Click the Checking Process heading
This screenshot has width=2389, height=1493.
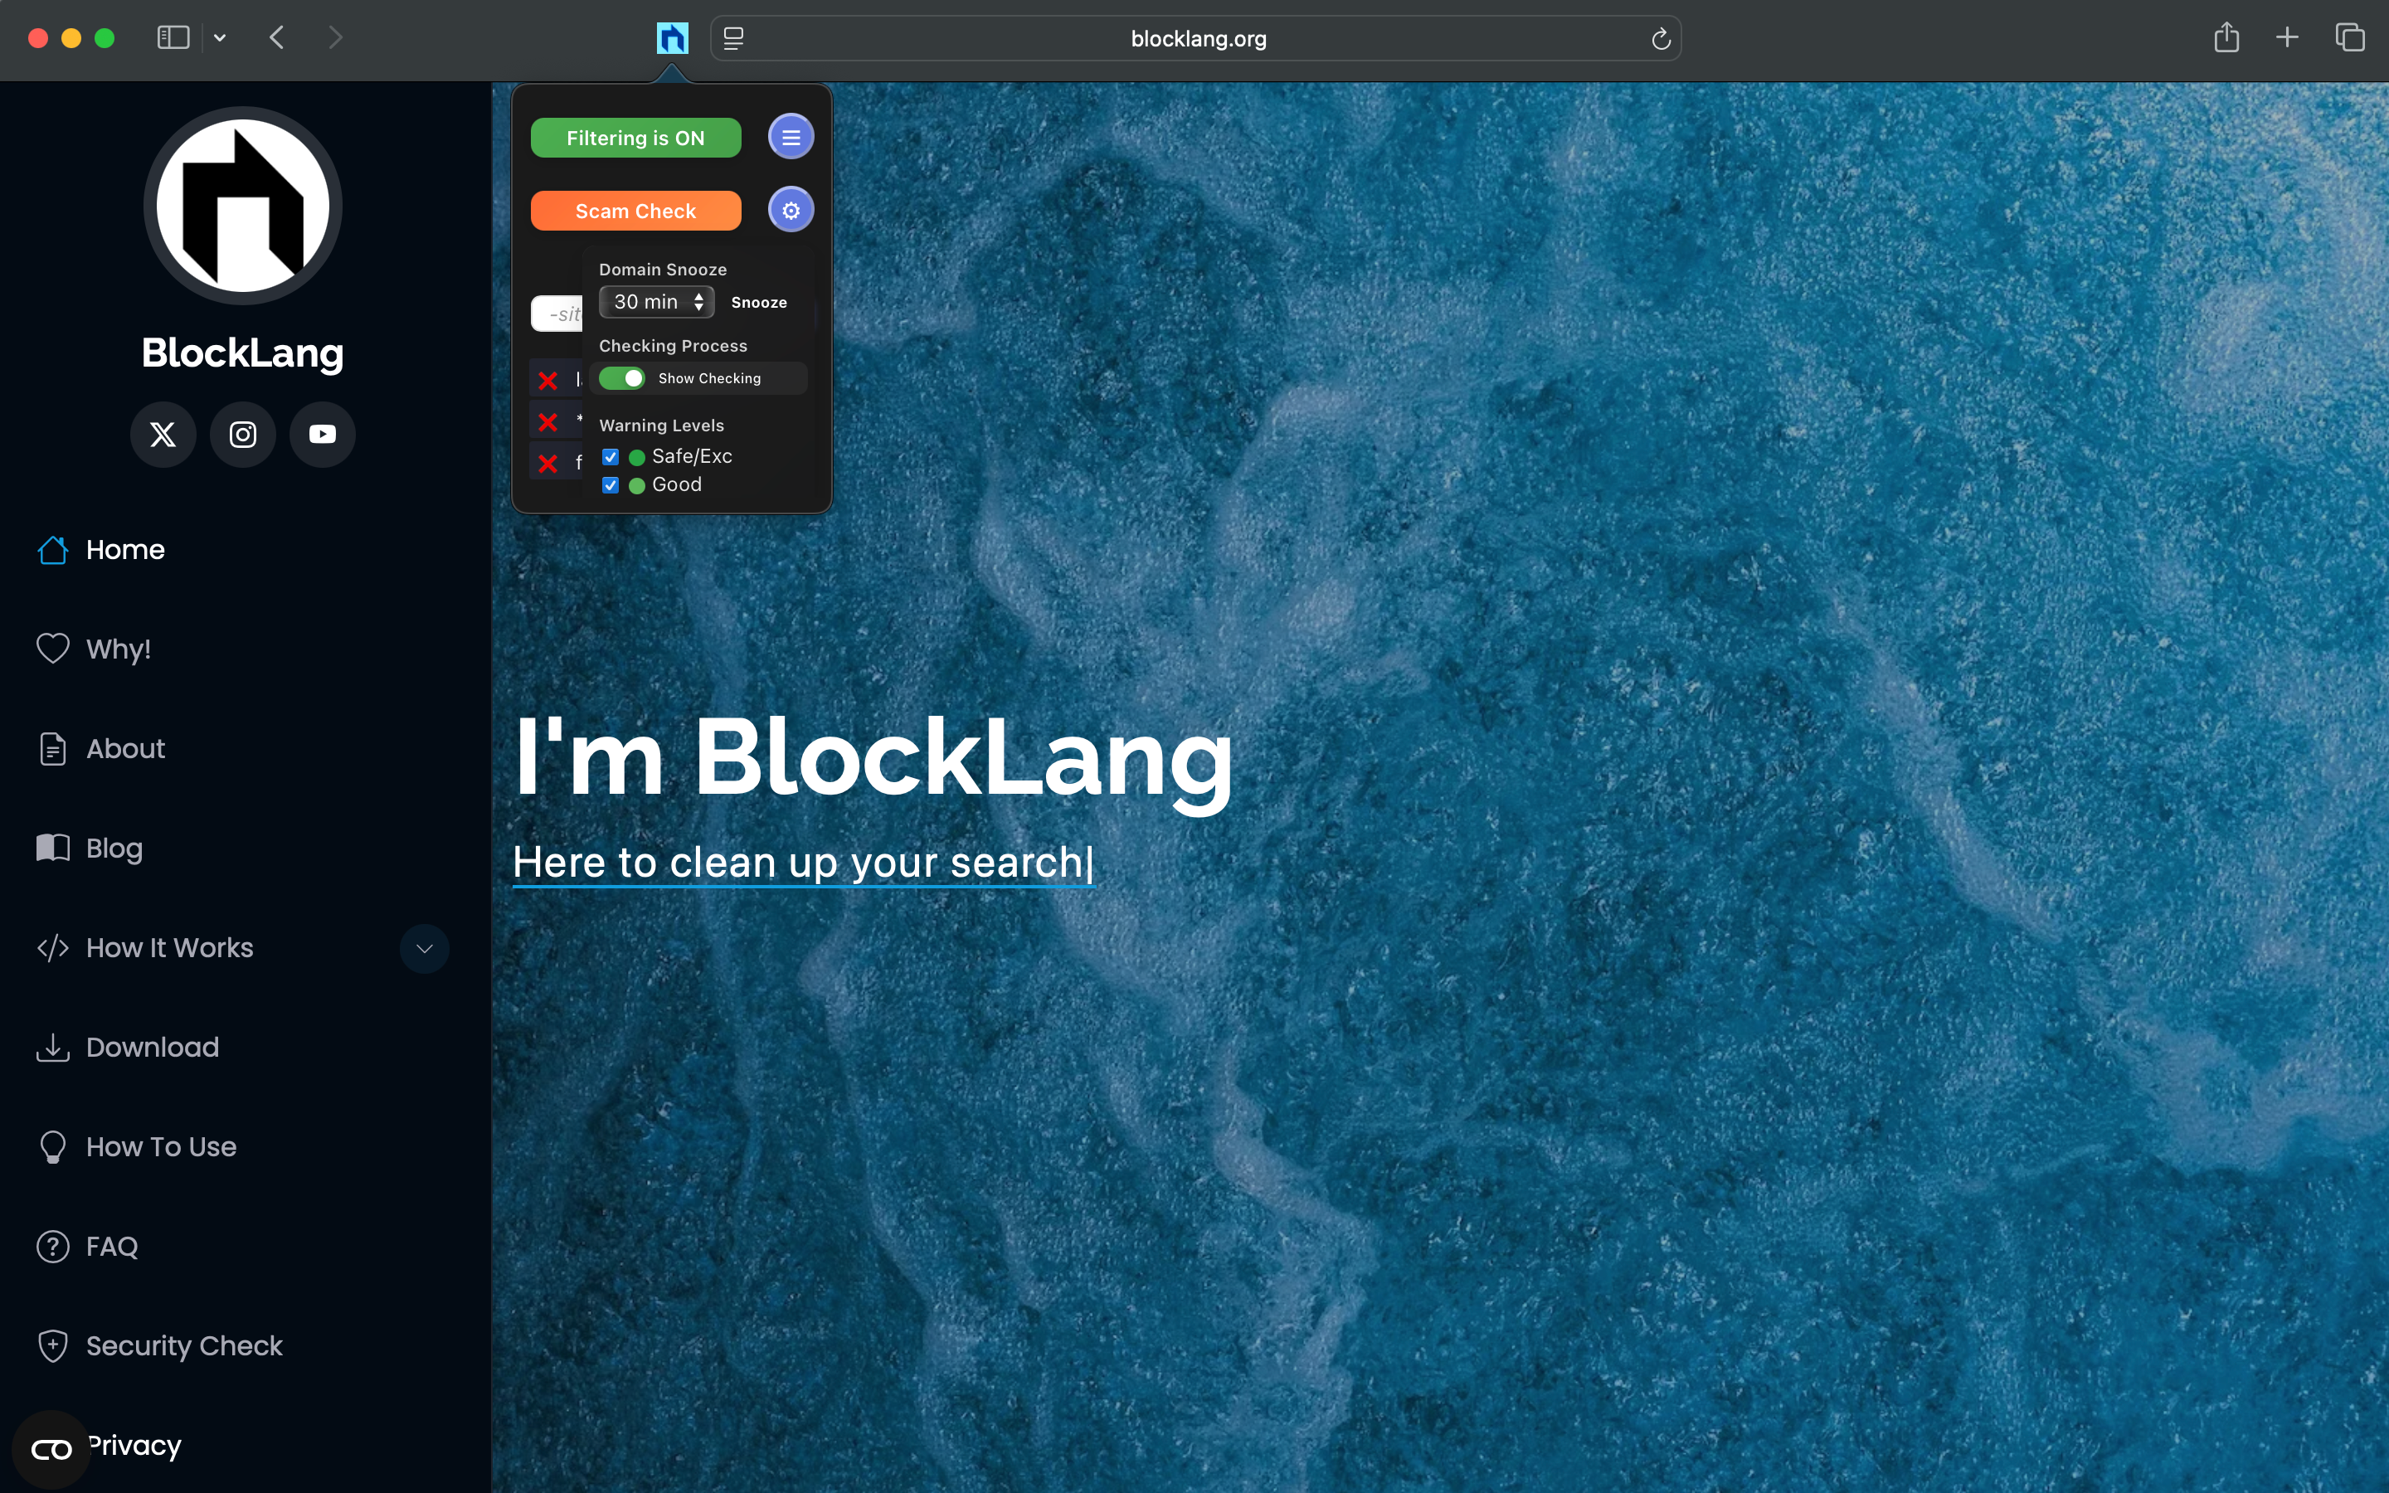674,346
